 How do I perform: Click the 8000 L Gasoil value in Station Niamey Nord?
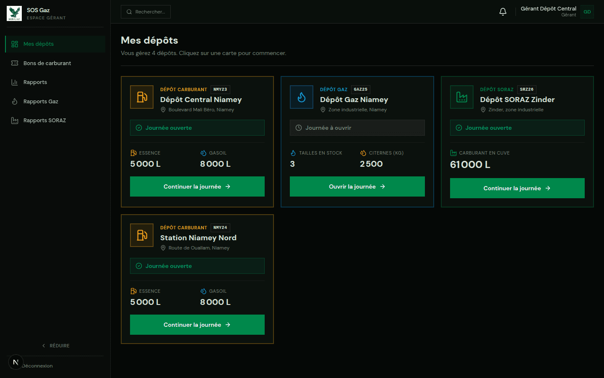click(215, 302)
